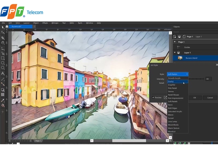The height and width of the screenshot is (156, 218).
Task: Select the Text tool
Action: click(2, 73)
